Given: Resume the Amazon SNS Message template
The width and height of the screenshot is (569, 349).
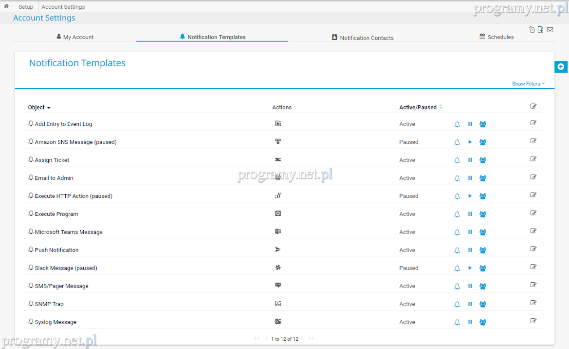Looking at the screenshot, I should pos(470,142).
